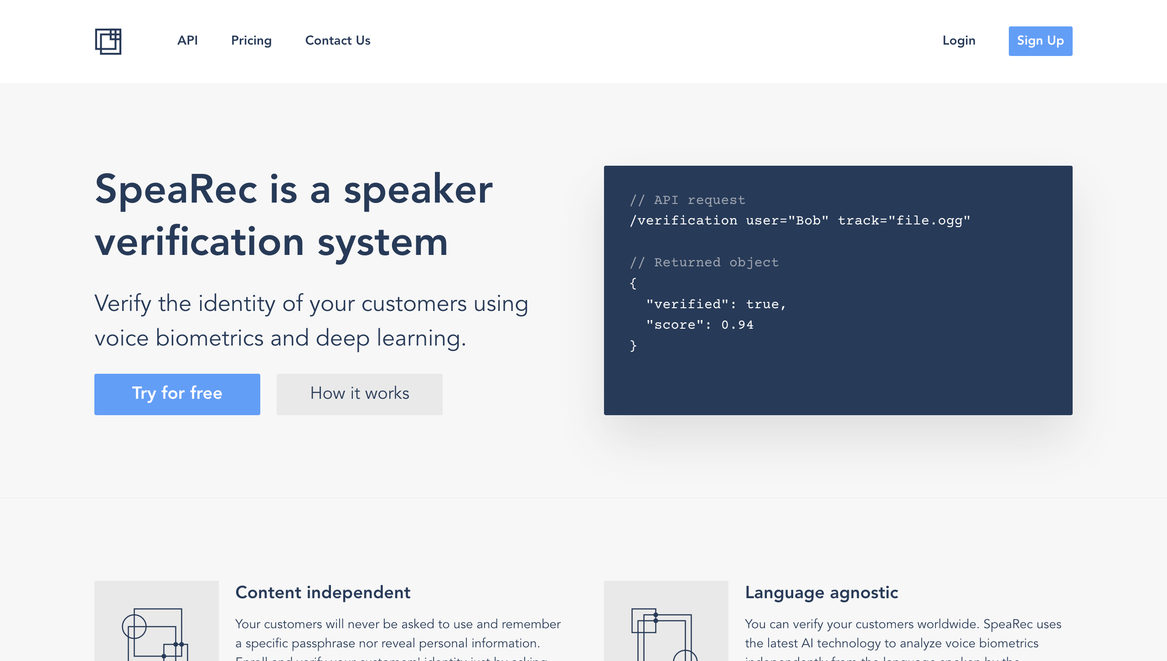The height and width of the screenshot is (661, 1167).
Task: Click the 'Your customers will never be asked' paragraph
Action: point(398,639)
